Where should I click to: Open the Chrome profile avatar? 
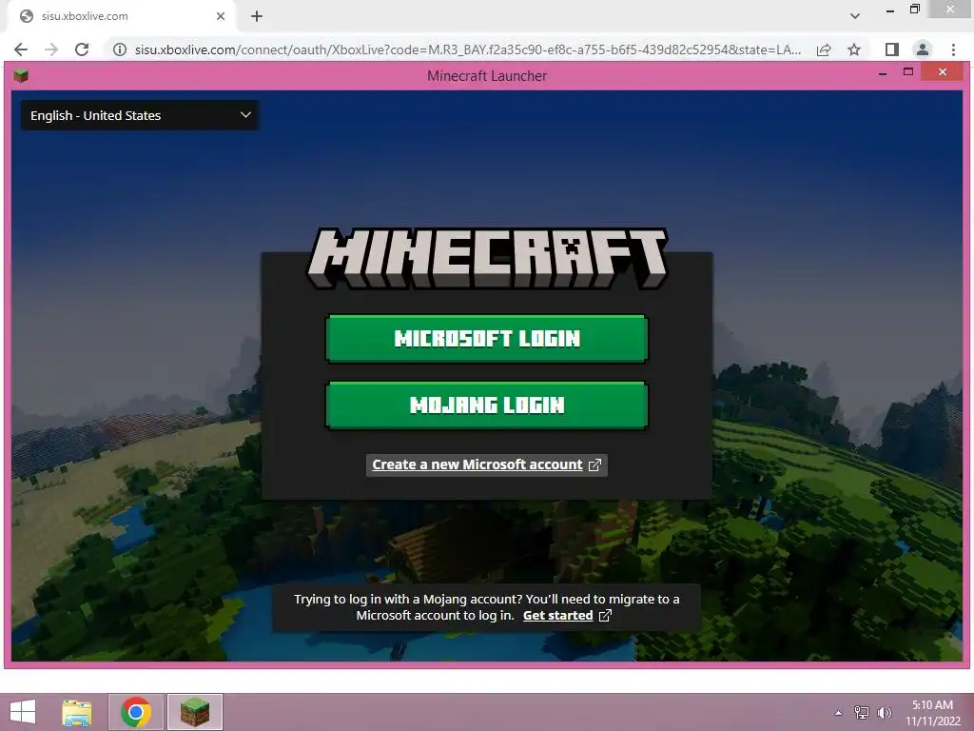pos(923,49)
